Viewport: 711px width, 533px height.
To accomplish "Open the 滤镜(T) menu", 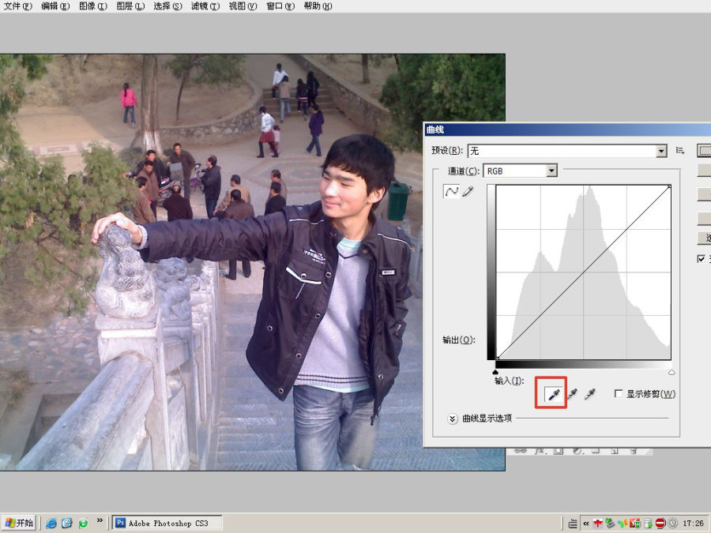I will 205,6.
